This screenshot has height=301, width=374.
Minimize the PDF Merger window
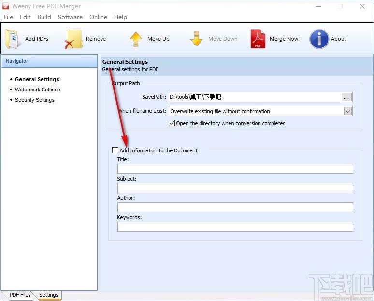click(x=318, y=6)
